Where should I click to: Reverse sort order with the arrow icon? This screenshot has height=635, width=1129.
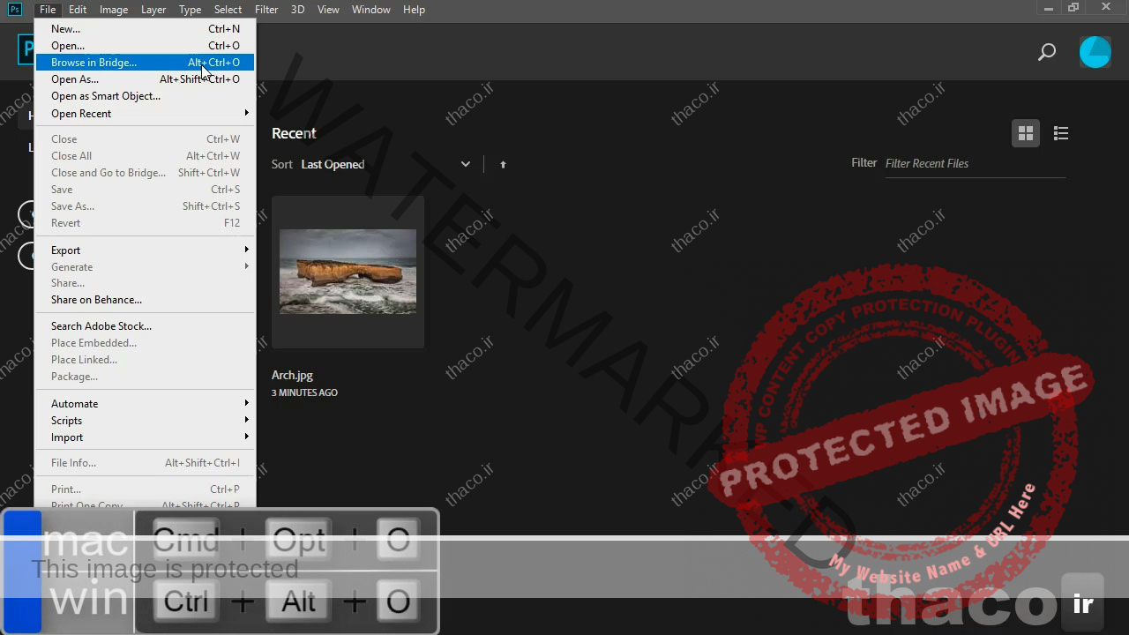coord(504,164)
